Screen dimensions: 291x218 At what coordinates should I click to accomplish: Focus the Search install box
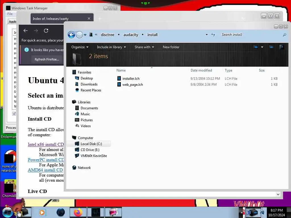[251, 35]
